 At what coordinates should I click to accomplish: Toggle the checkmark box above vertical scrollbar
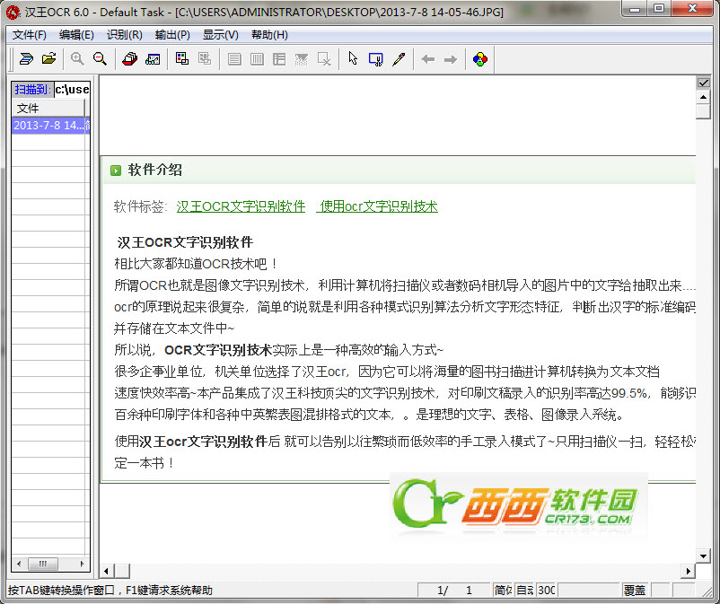tap(704, 83)
